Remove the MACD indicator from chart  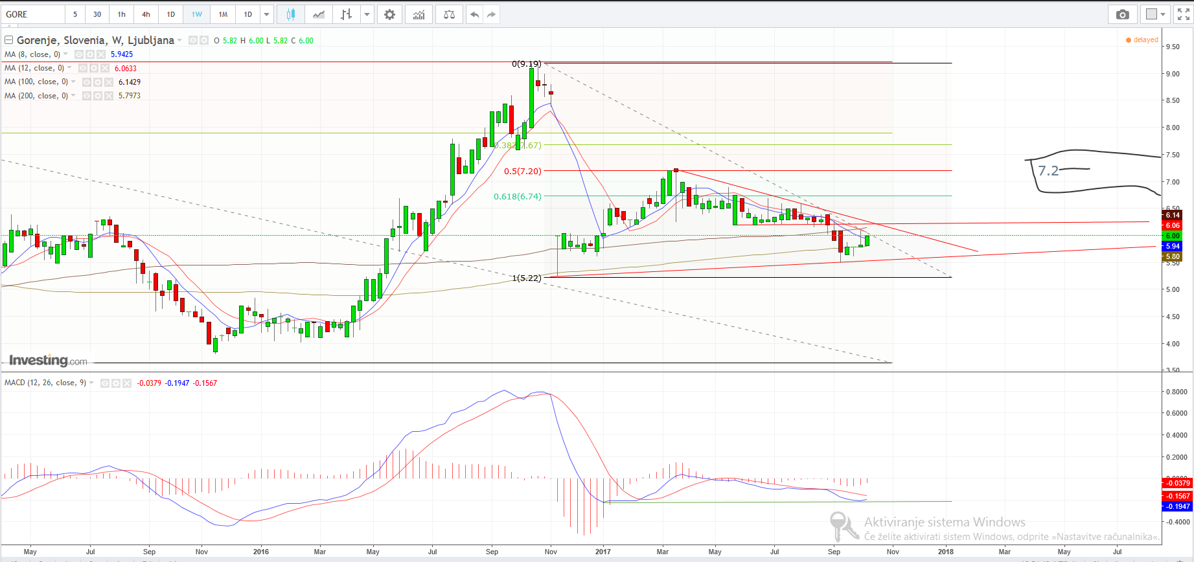pos(126,383)
